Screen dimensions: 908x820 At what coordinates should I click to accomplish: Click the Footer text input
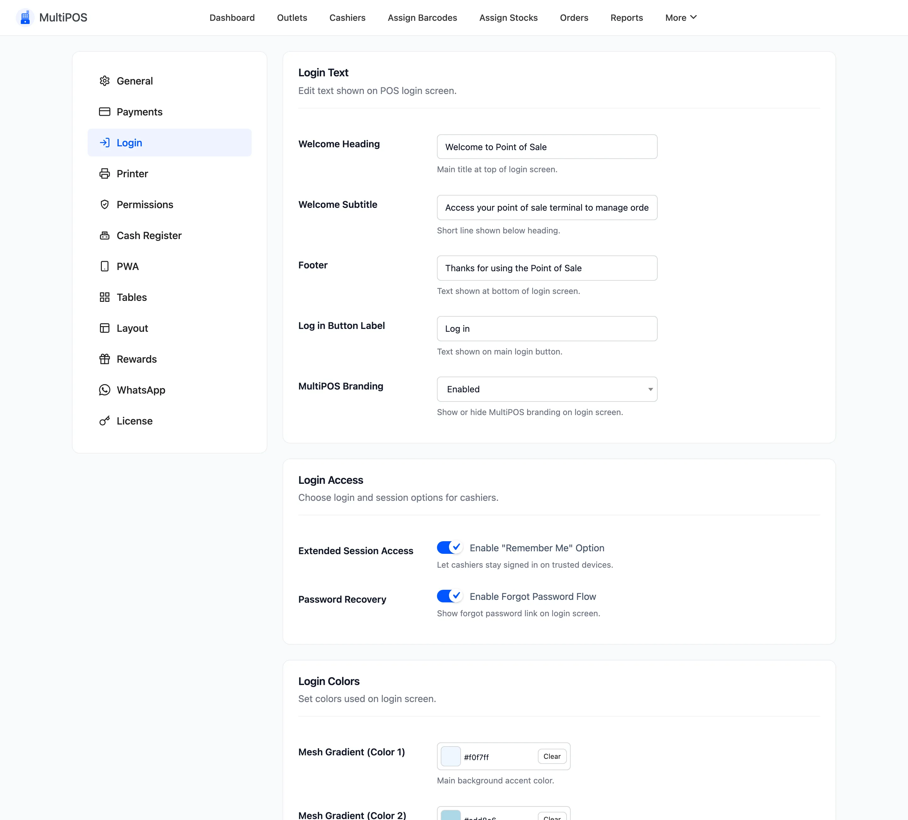[547, 268]
